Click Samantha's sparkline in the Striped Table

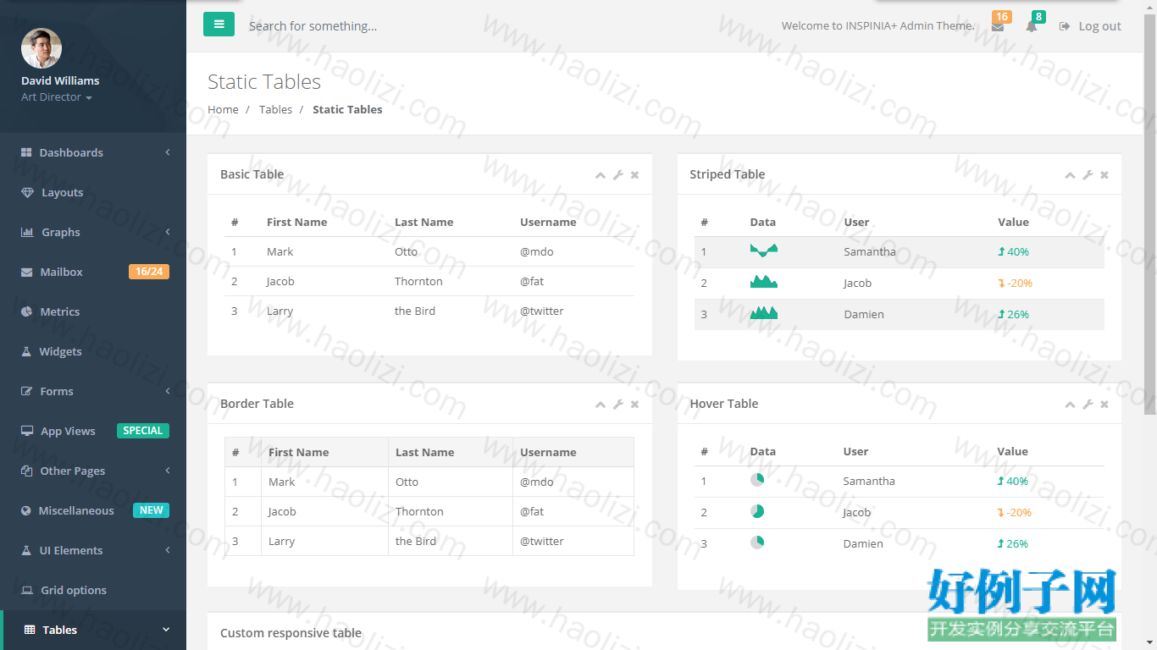[x=763, y=251]
